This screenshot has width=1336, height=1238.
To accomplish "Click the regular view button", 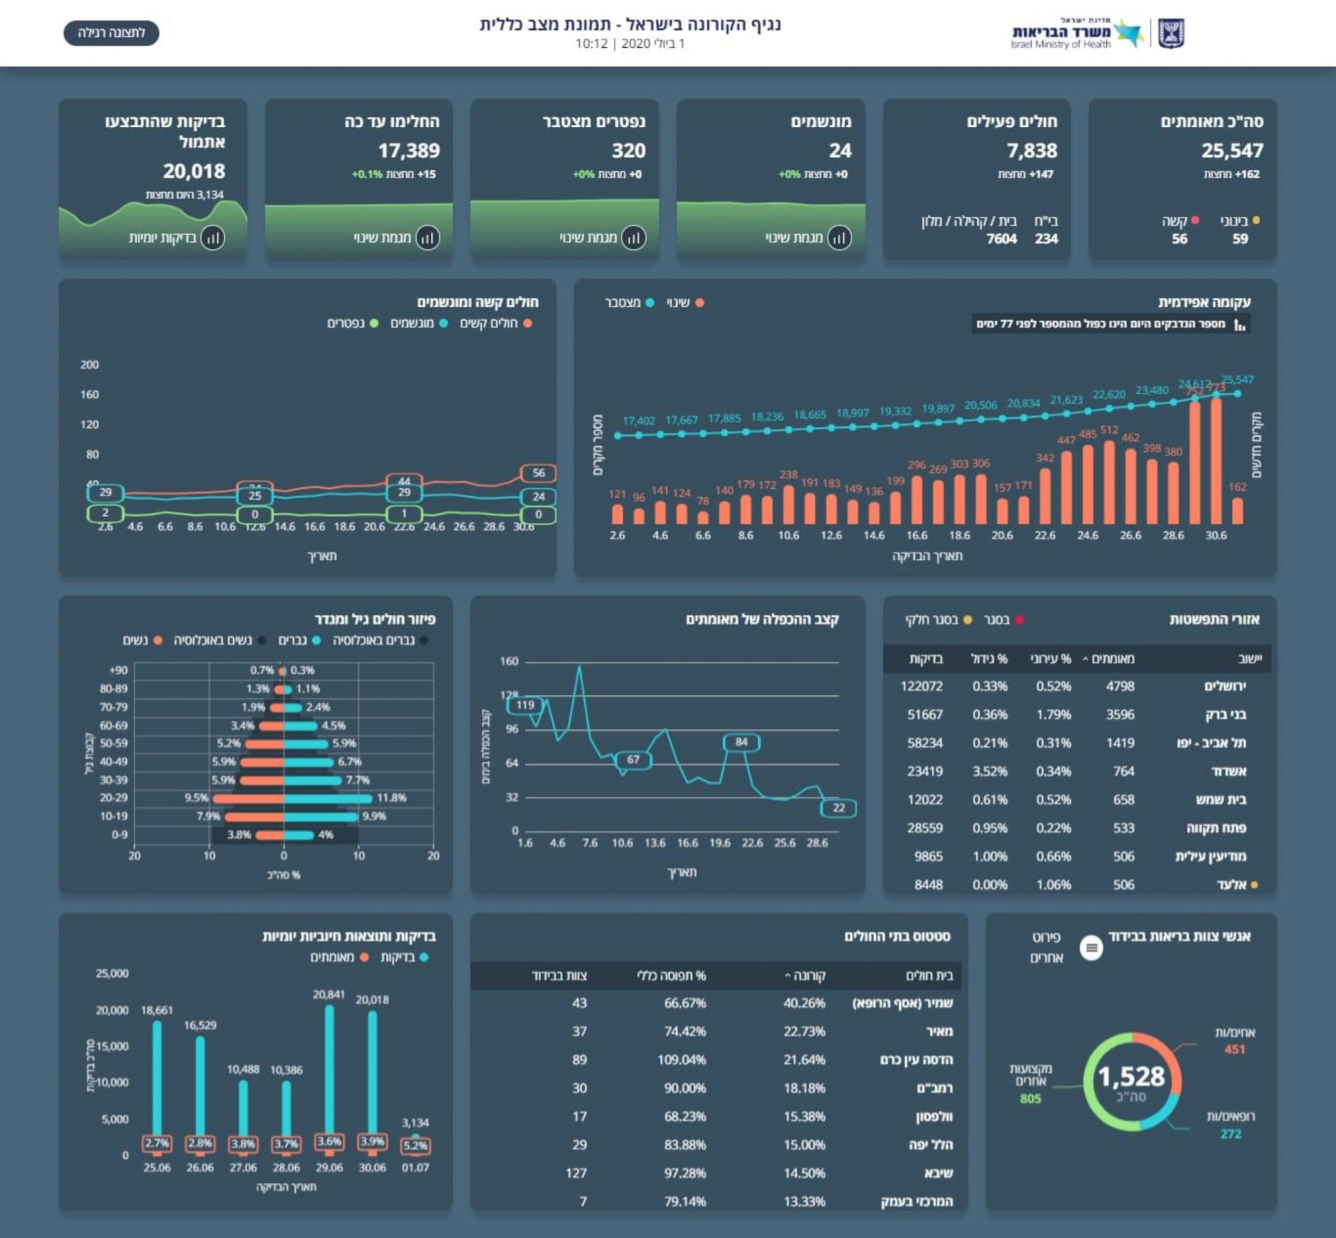I will [111, 33].
